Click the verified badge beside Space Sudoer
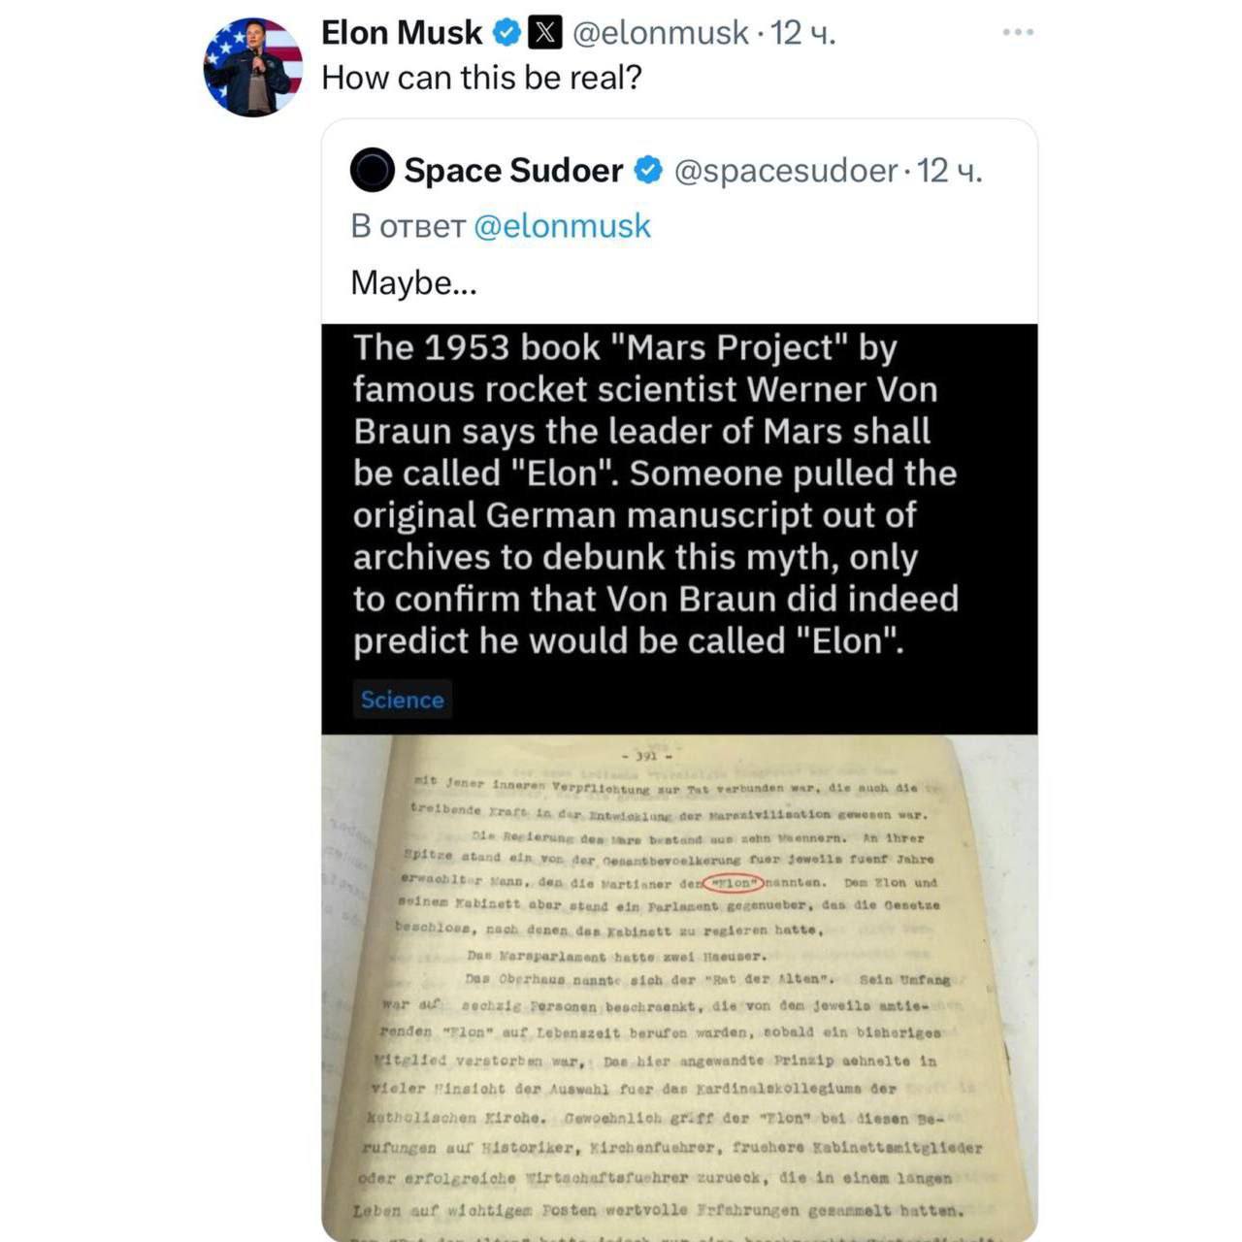The width and height of the screenshot is (1242, 1242). [x=647, y=171]
